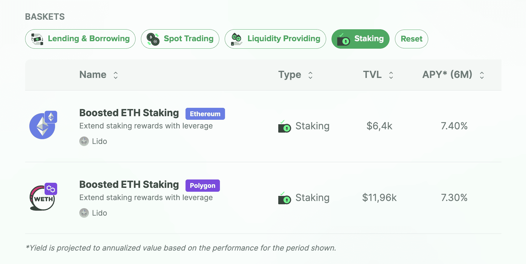Click the Spot Trading coins icon
526x264 pixels.
tap(153, 39)
